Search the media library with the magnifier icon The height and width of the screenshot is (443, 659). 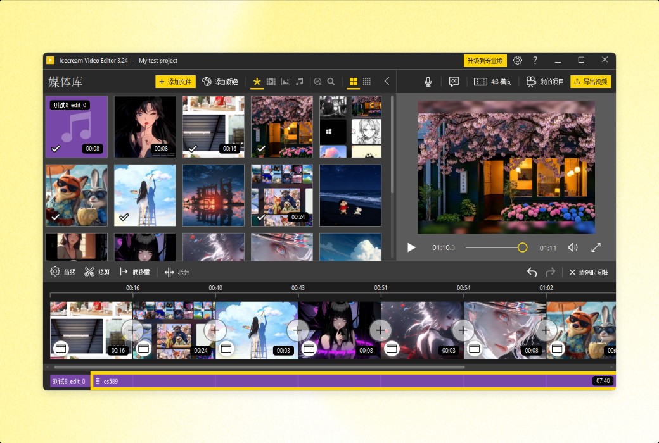pyautogui.click(x=331, y=82)
